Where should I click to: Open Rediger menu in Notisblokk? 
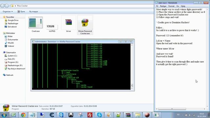coord(163,6)
